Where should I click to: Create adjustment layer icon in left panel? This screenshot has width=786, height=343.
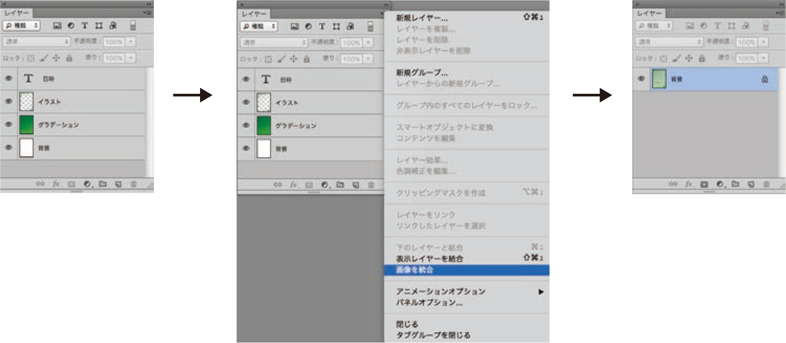pyautogui.click(x=88, y=184)
